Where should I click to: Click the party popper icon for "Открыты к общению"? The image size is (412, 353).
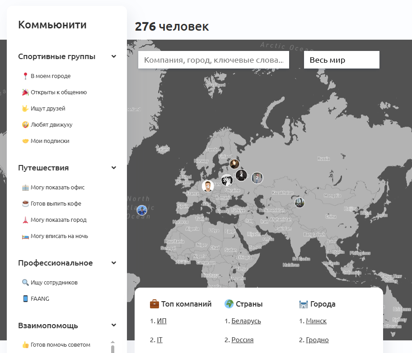point(25,92)
